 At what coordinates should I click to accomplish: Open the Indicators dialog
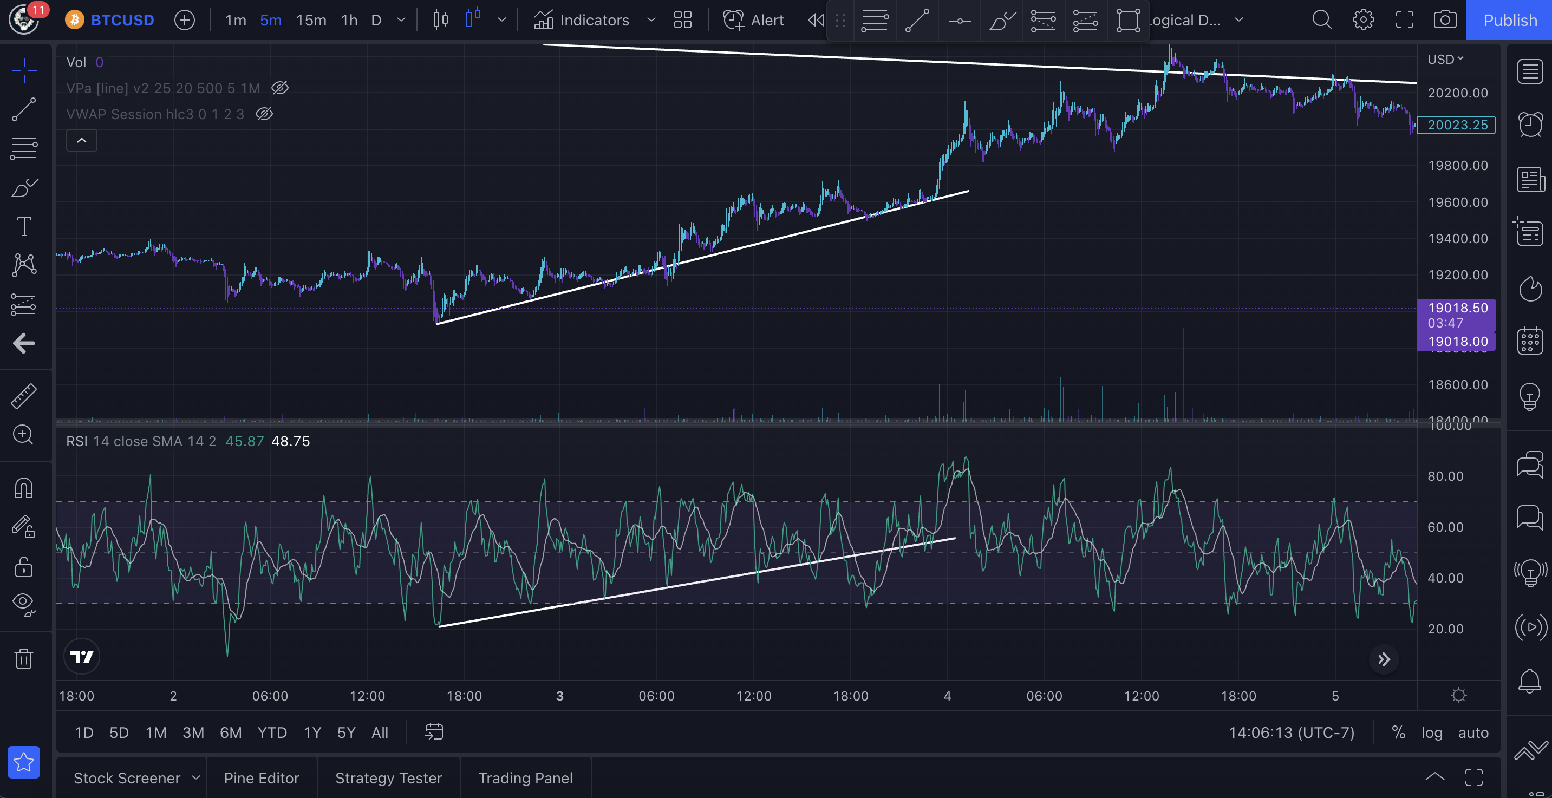tap(582, 20)
